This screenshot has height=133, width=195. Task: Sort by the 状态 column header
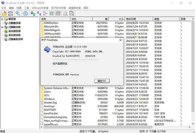pos(81,19)
